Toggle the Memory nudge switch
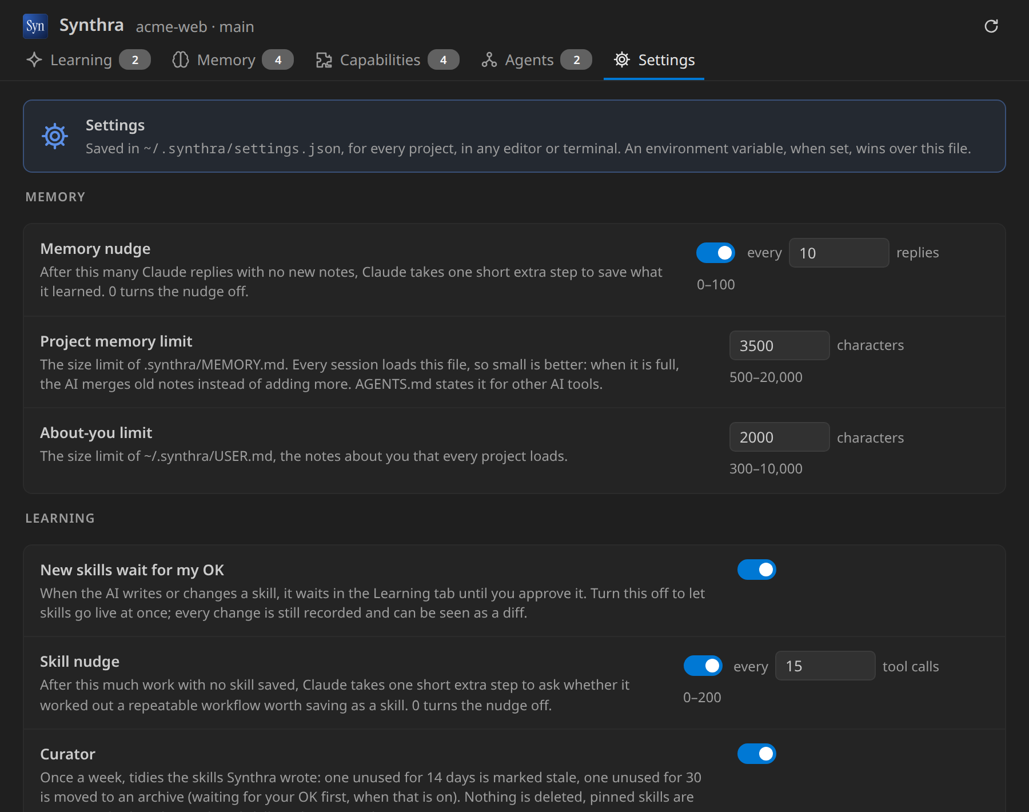The width and height of the screenshot is (1029, 812). click(x=716, y=253)
